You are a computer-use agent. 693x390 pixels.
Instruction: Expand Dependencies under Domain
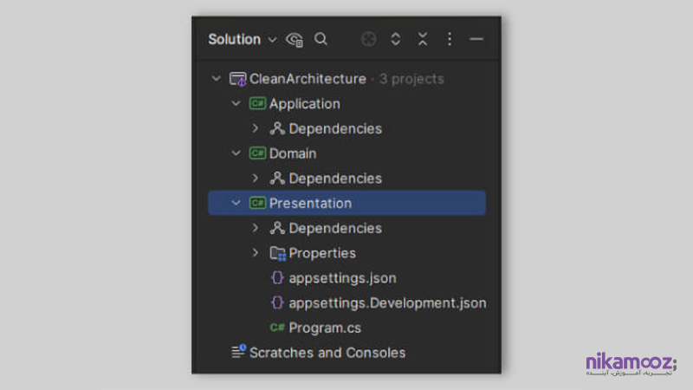point(256,179)
